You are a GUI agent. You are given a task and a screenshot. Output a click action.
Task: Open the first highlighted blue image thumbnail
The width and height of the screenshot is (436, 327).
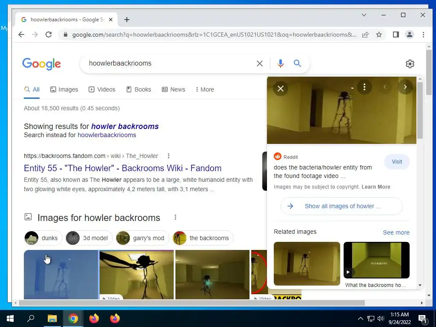61,275
